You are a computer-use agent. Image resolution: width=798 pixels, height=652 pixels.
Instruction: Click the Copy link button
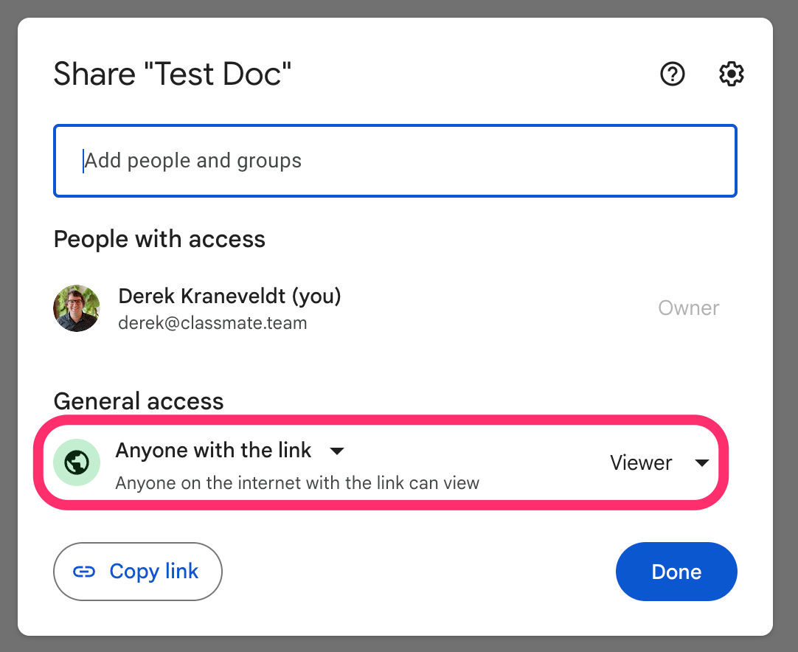138,572
